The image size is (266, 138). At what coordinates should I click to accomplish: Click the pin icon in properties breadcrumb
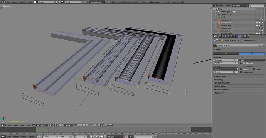[214, 40]
